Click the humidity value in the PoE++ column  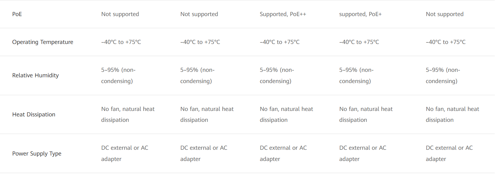click(277, 75)
